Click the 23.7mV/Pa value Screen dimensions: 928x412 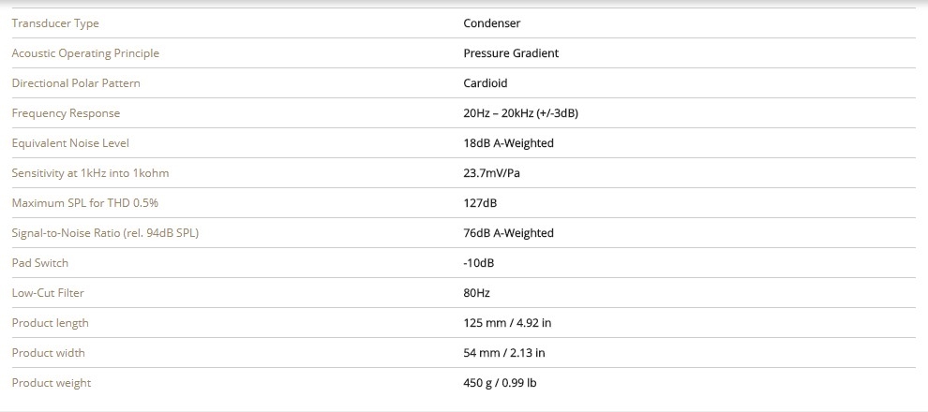coord(492,173)
